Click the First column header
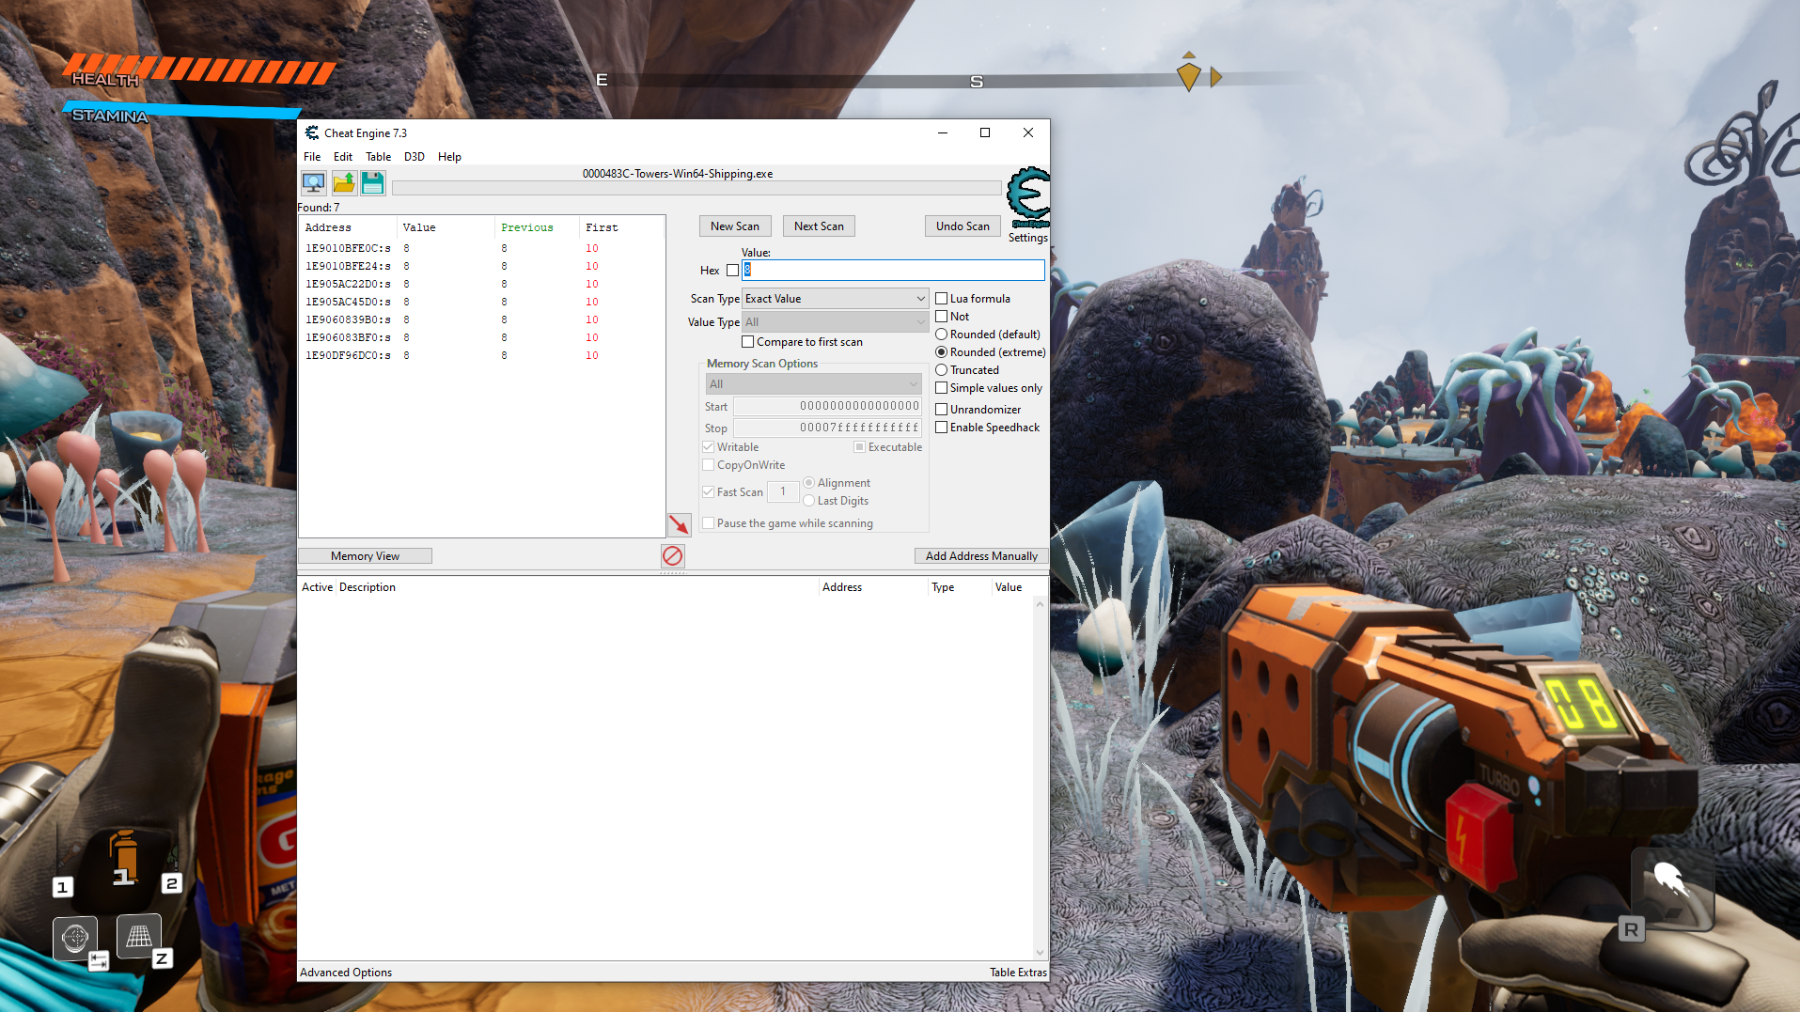This screenshot has height=1012, width=1800. [620, 227]
